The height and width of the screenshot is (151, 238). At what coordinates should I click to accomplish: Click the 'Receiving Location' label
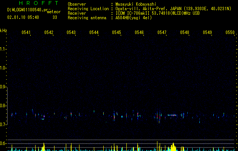[x=88, y=9]
